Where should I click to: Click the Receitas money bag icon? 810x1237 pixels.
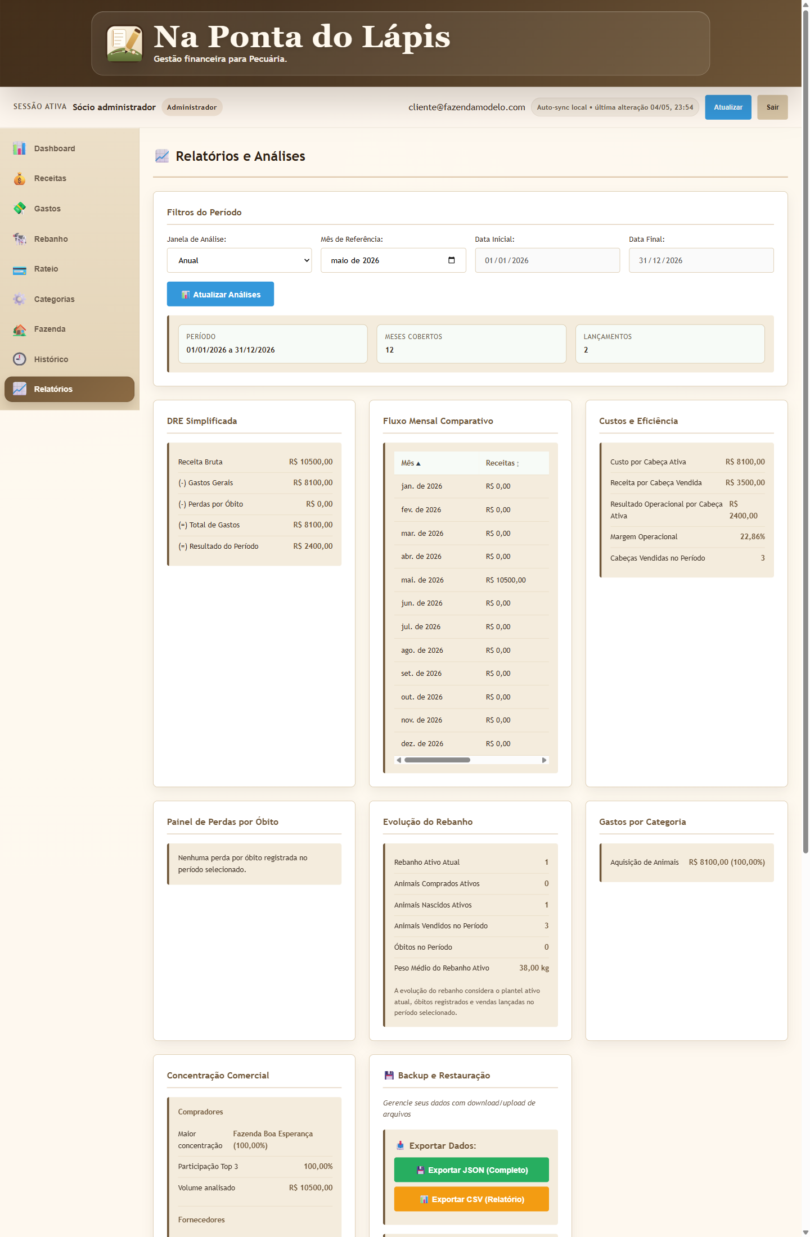pos(20,178)
